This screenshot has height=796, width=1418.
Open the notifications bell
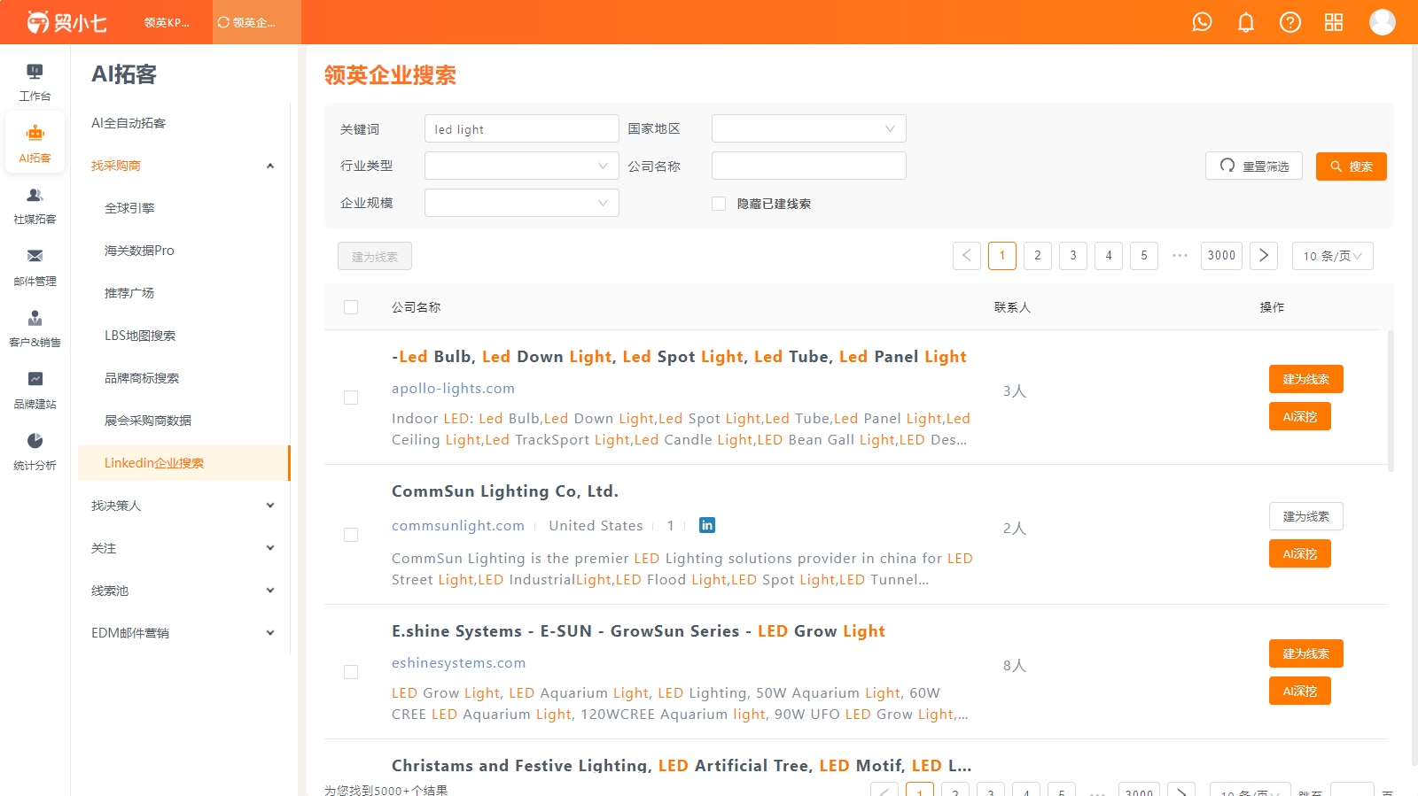1246,22
